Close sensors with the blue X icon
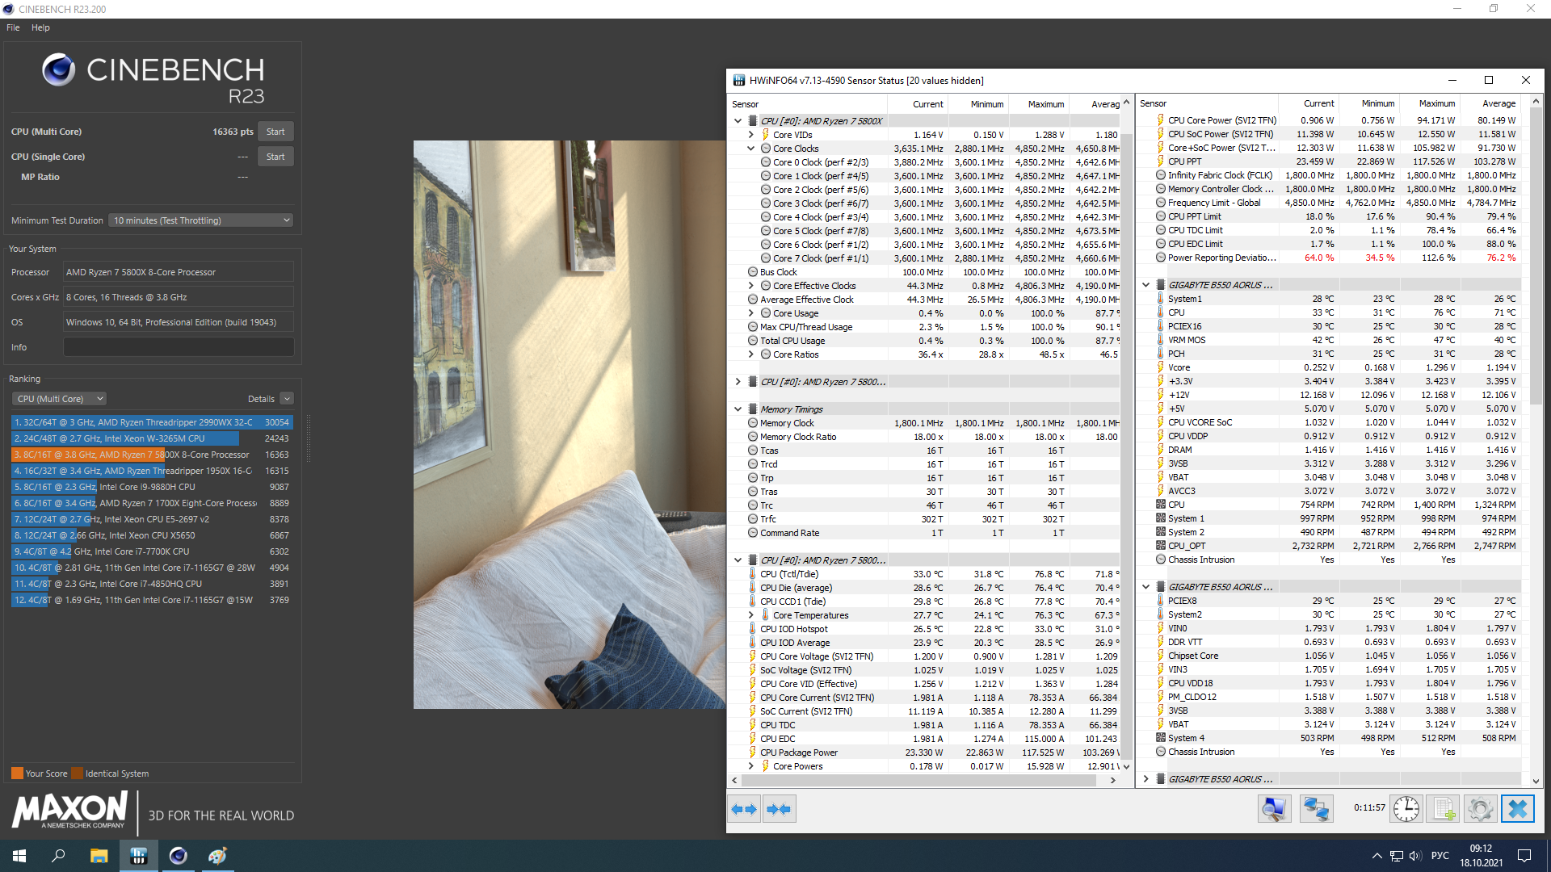This screenshot has width=1551, height=872. pos(1517,809)
